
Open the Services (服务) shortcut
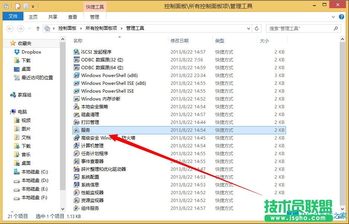pos(85,130)
